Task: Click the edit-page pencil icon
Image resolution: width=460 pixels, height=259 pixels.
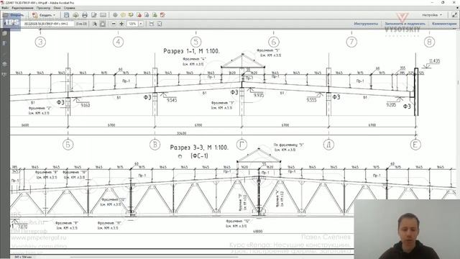Action: (x=94, y=14)
